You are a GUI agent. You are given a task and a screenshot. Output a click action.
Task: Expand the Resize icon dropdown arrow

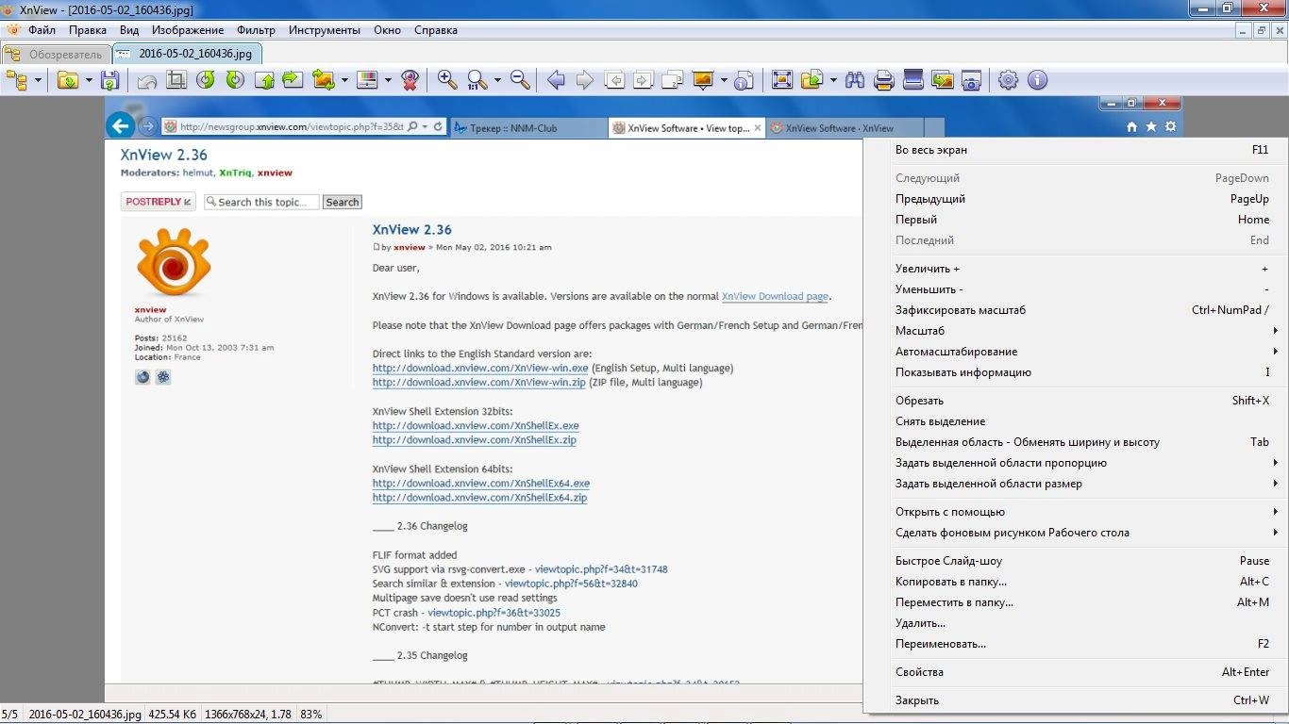344,81
